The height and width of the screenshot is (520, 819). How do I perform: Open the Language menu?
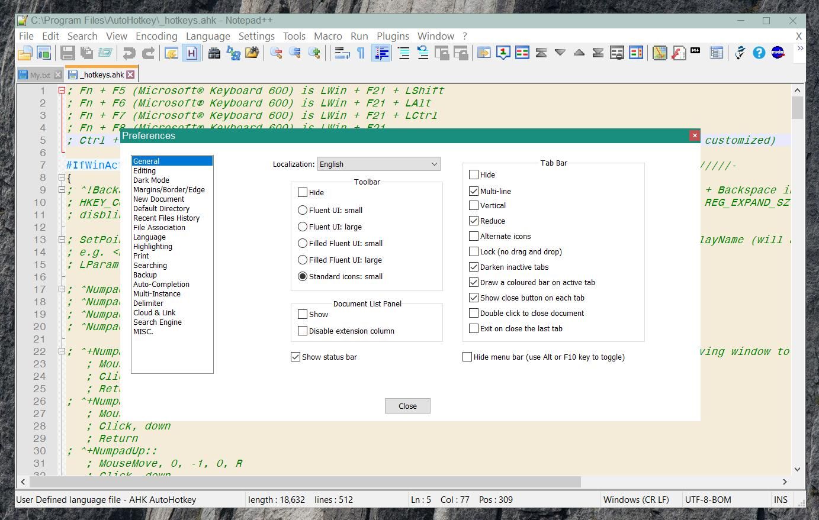pos(208,36)
